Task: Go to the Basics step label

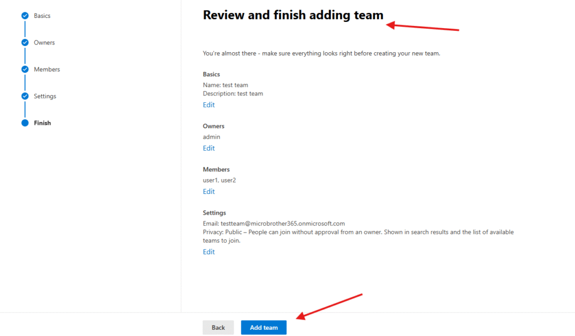Action: 42,16
